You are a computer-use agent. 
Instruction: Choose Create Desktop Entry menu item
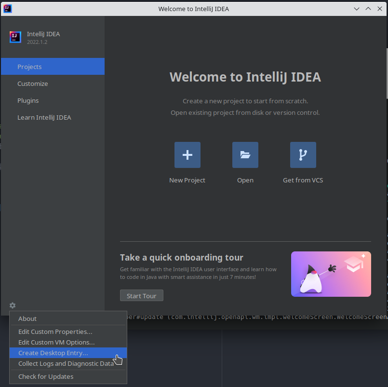tap(68, 353)
